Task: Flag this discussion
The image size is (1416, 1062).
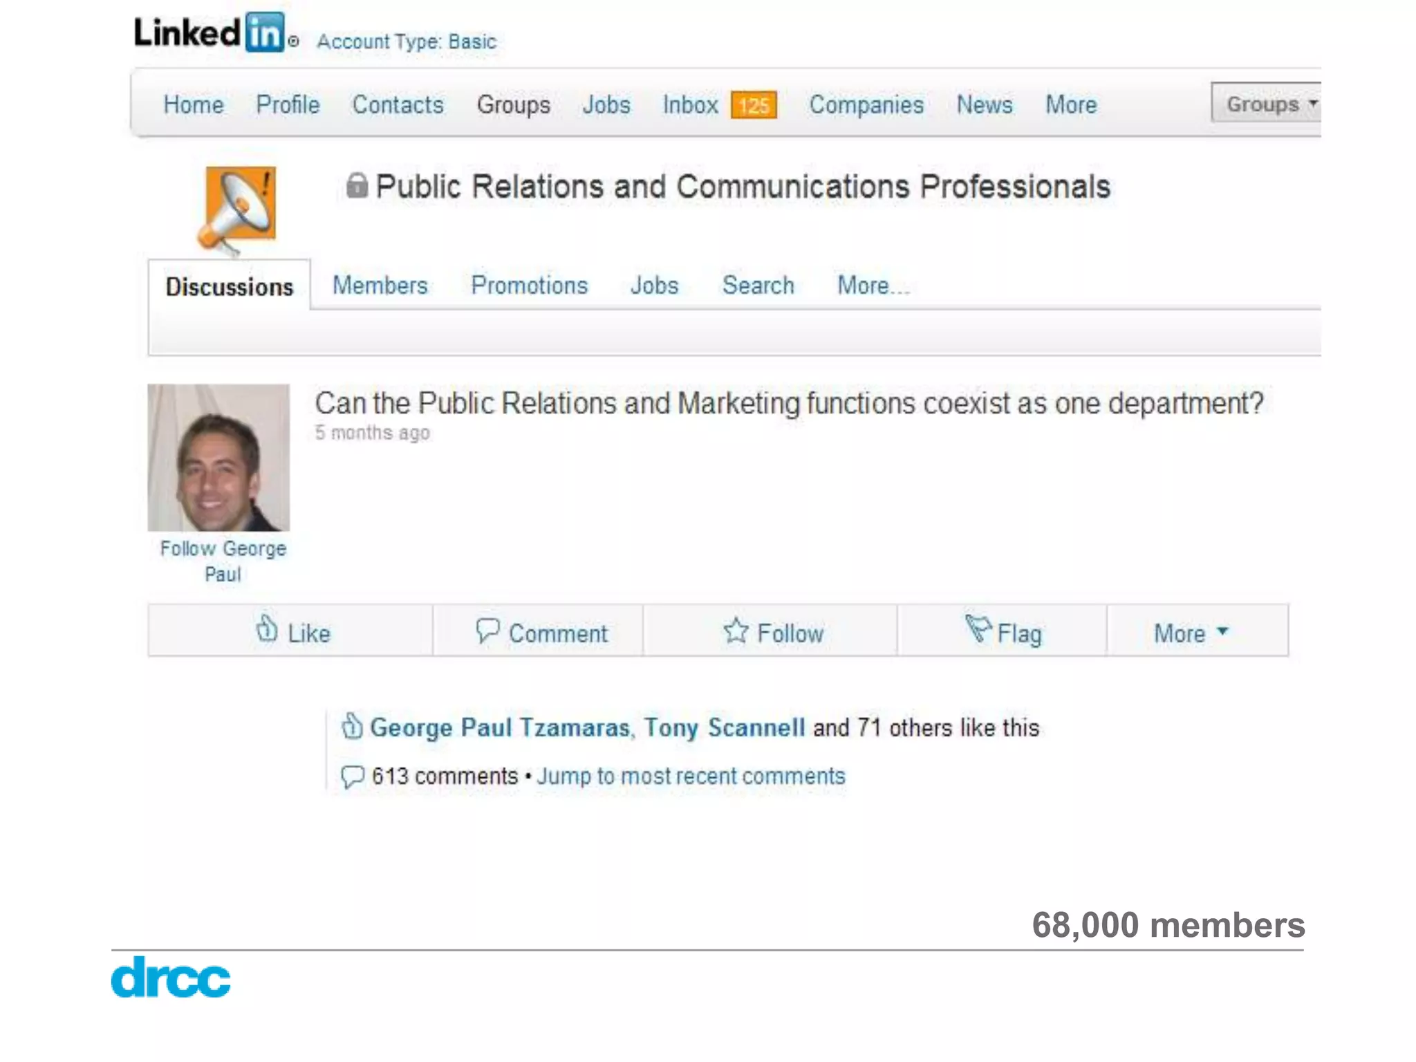Action: (1003, 632)
